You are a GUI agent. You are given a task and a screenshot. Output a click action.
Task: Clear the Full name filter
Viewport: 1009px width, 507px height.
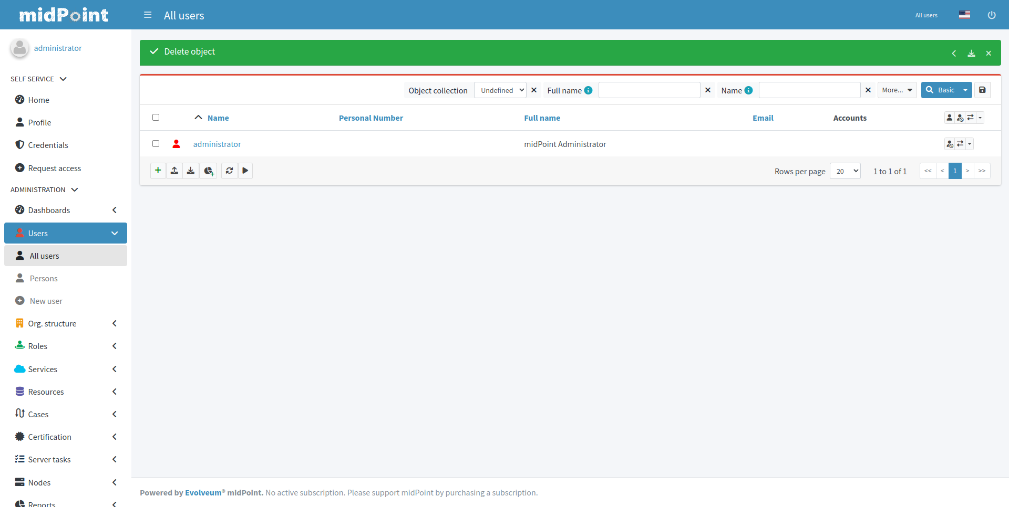pyautogui.click(x=708, y=90)
